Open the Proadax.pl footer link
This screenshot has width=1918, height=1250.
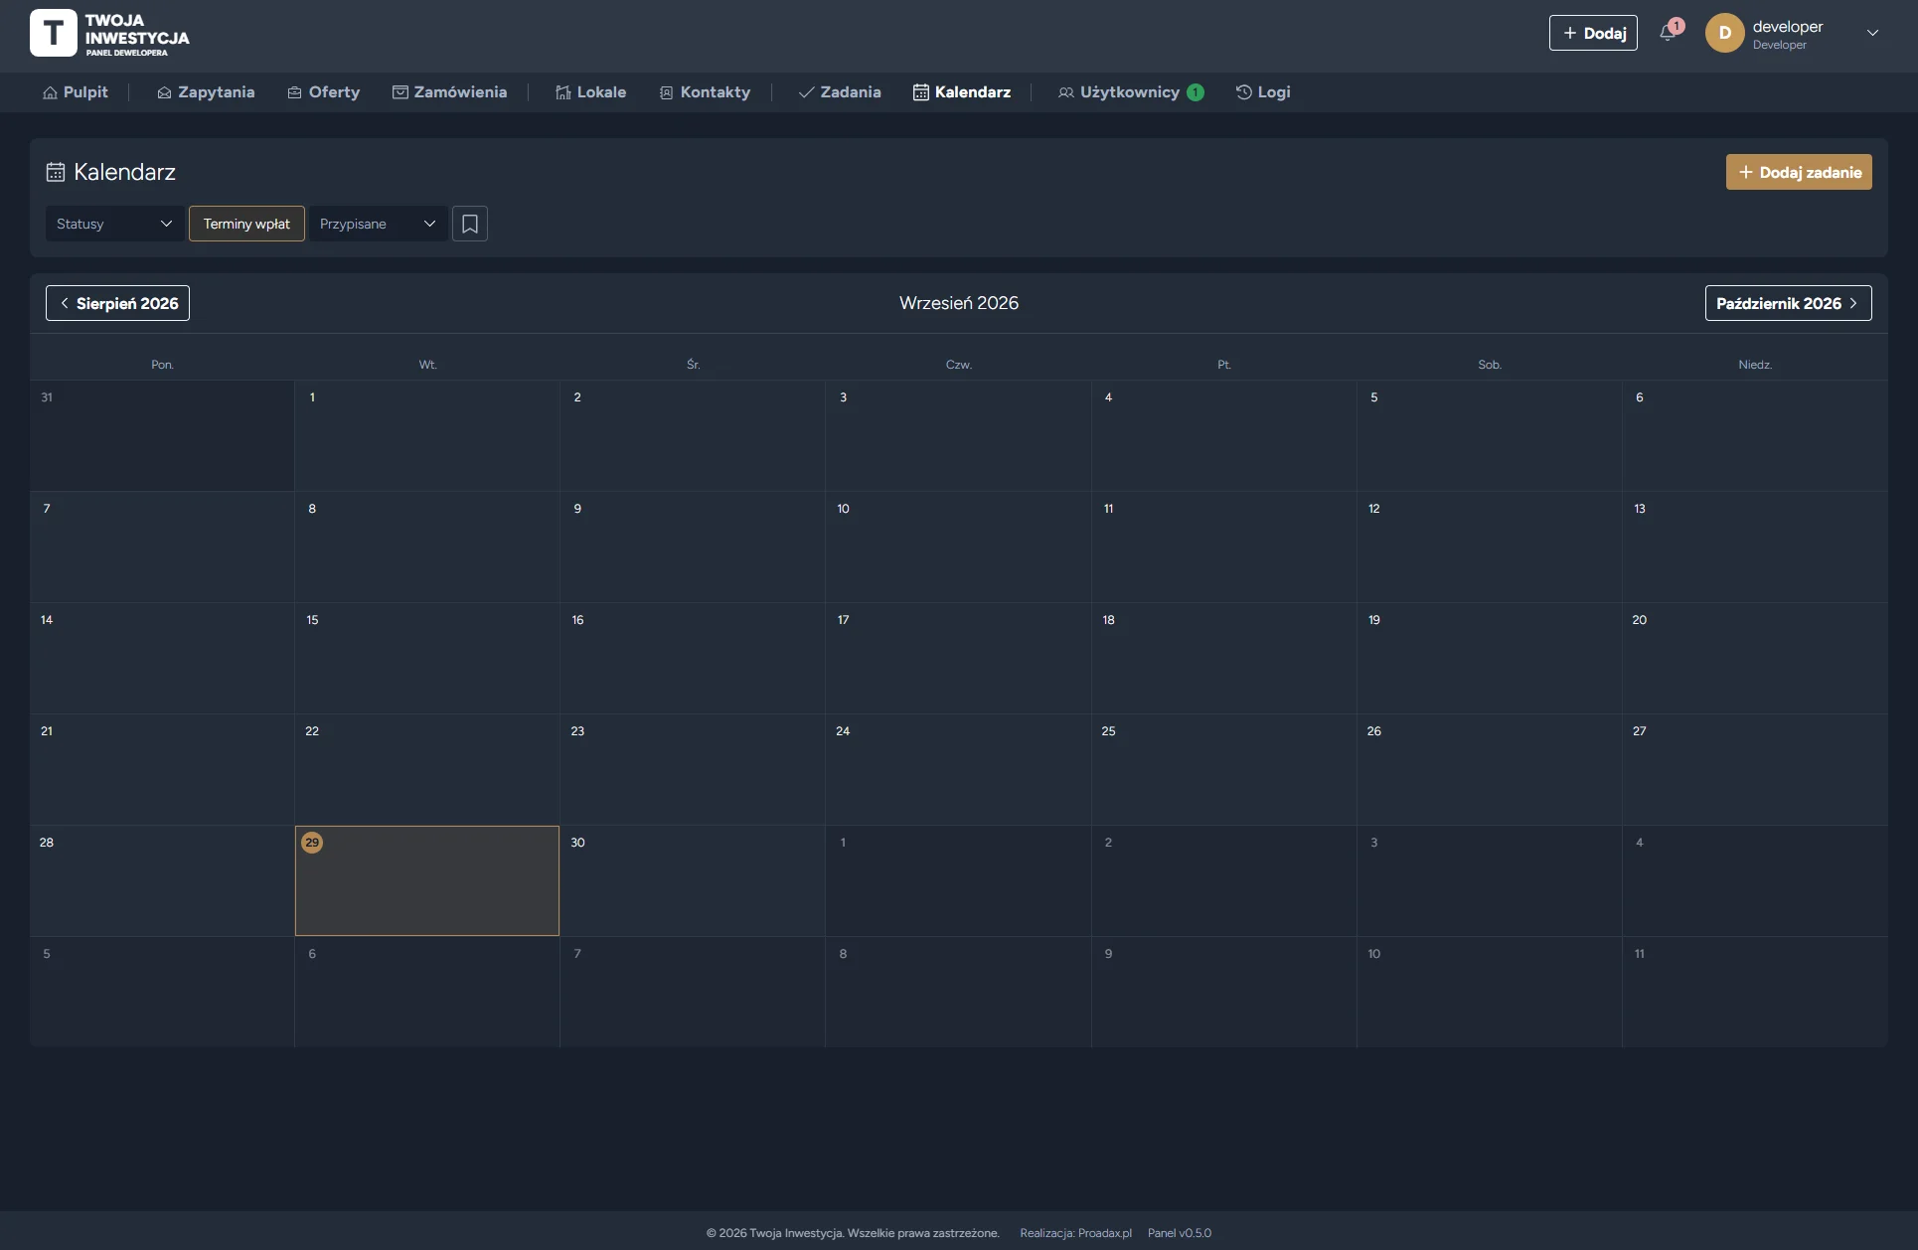coord(1105,1233)
